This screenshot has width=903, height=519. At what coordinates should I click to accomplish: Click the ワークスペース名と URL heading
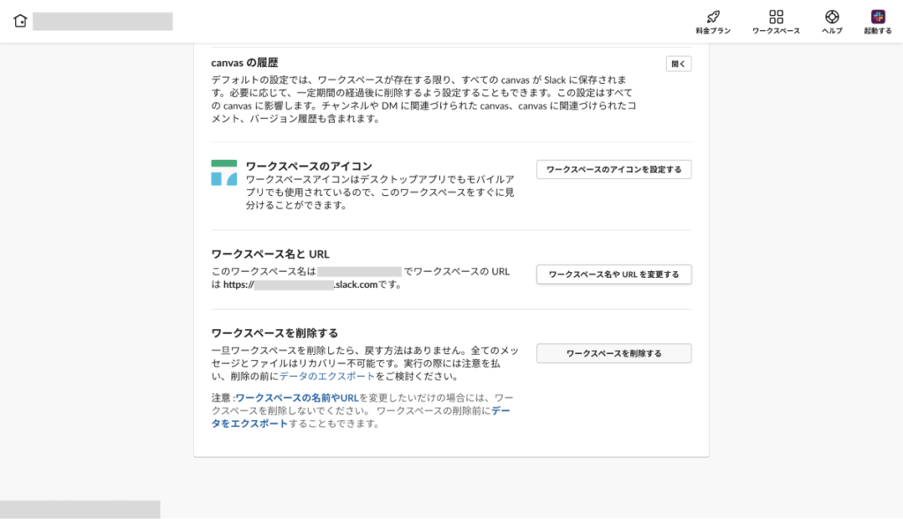270,254
